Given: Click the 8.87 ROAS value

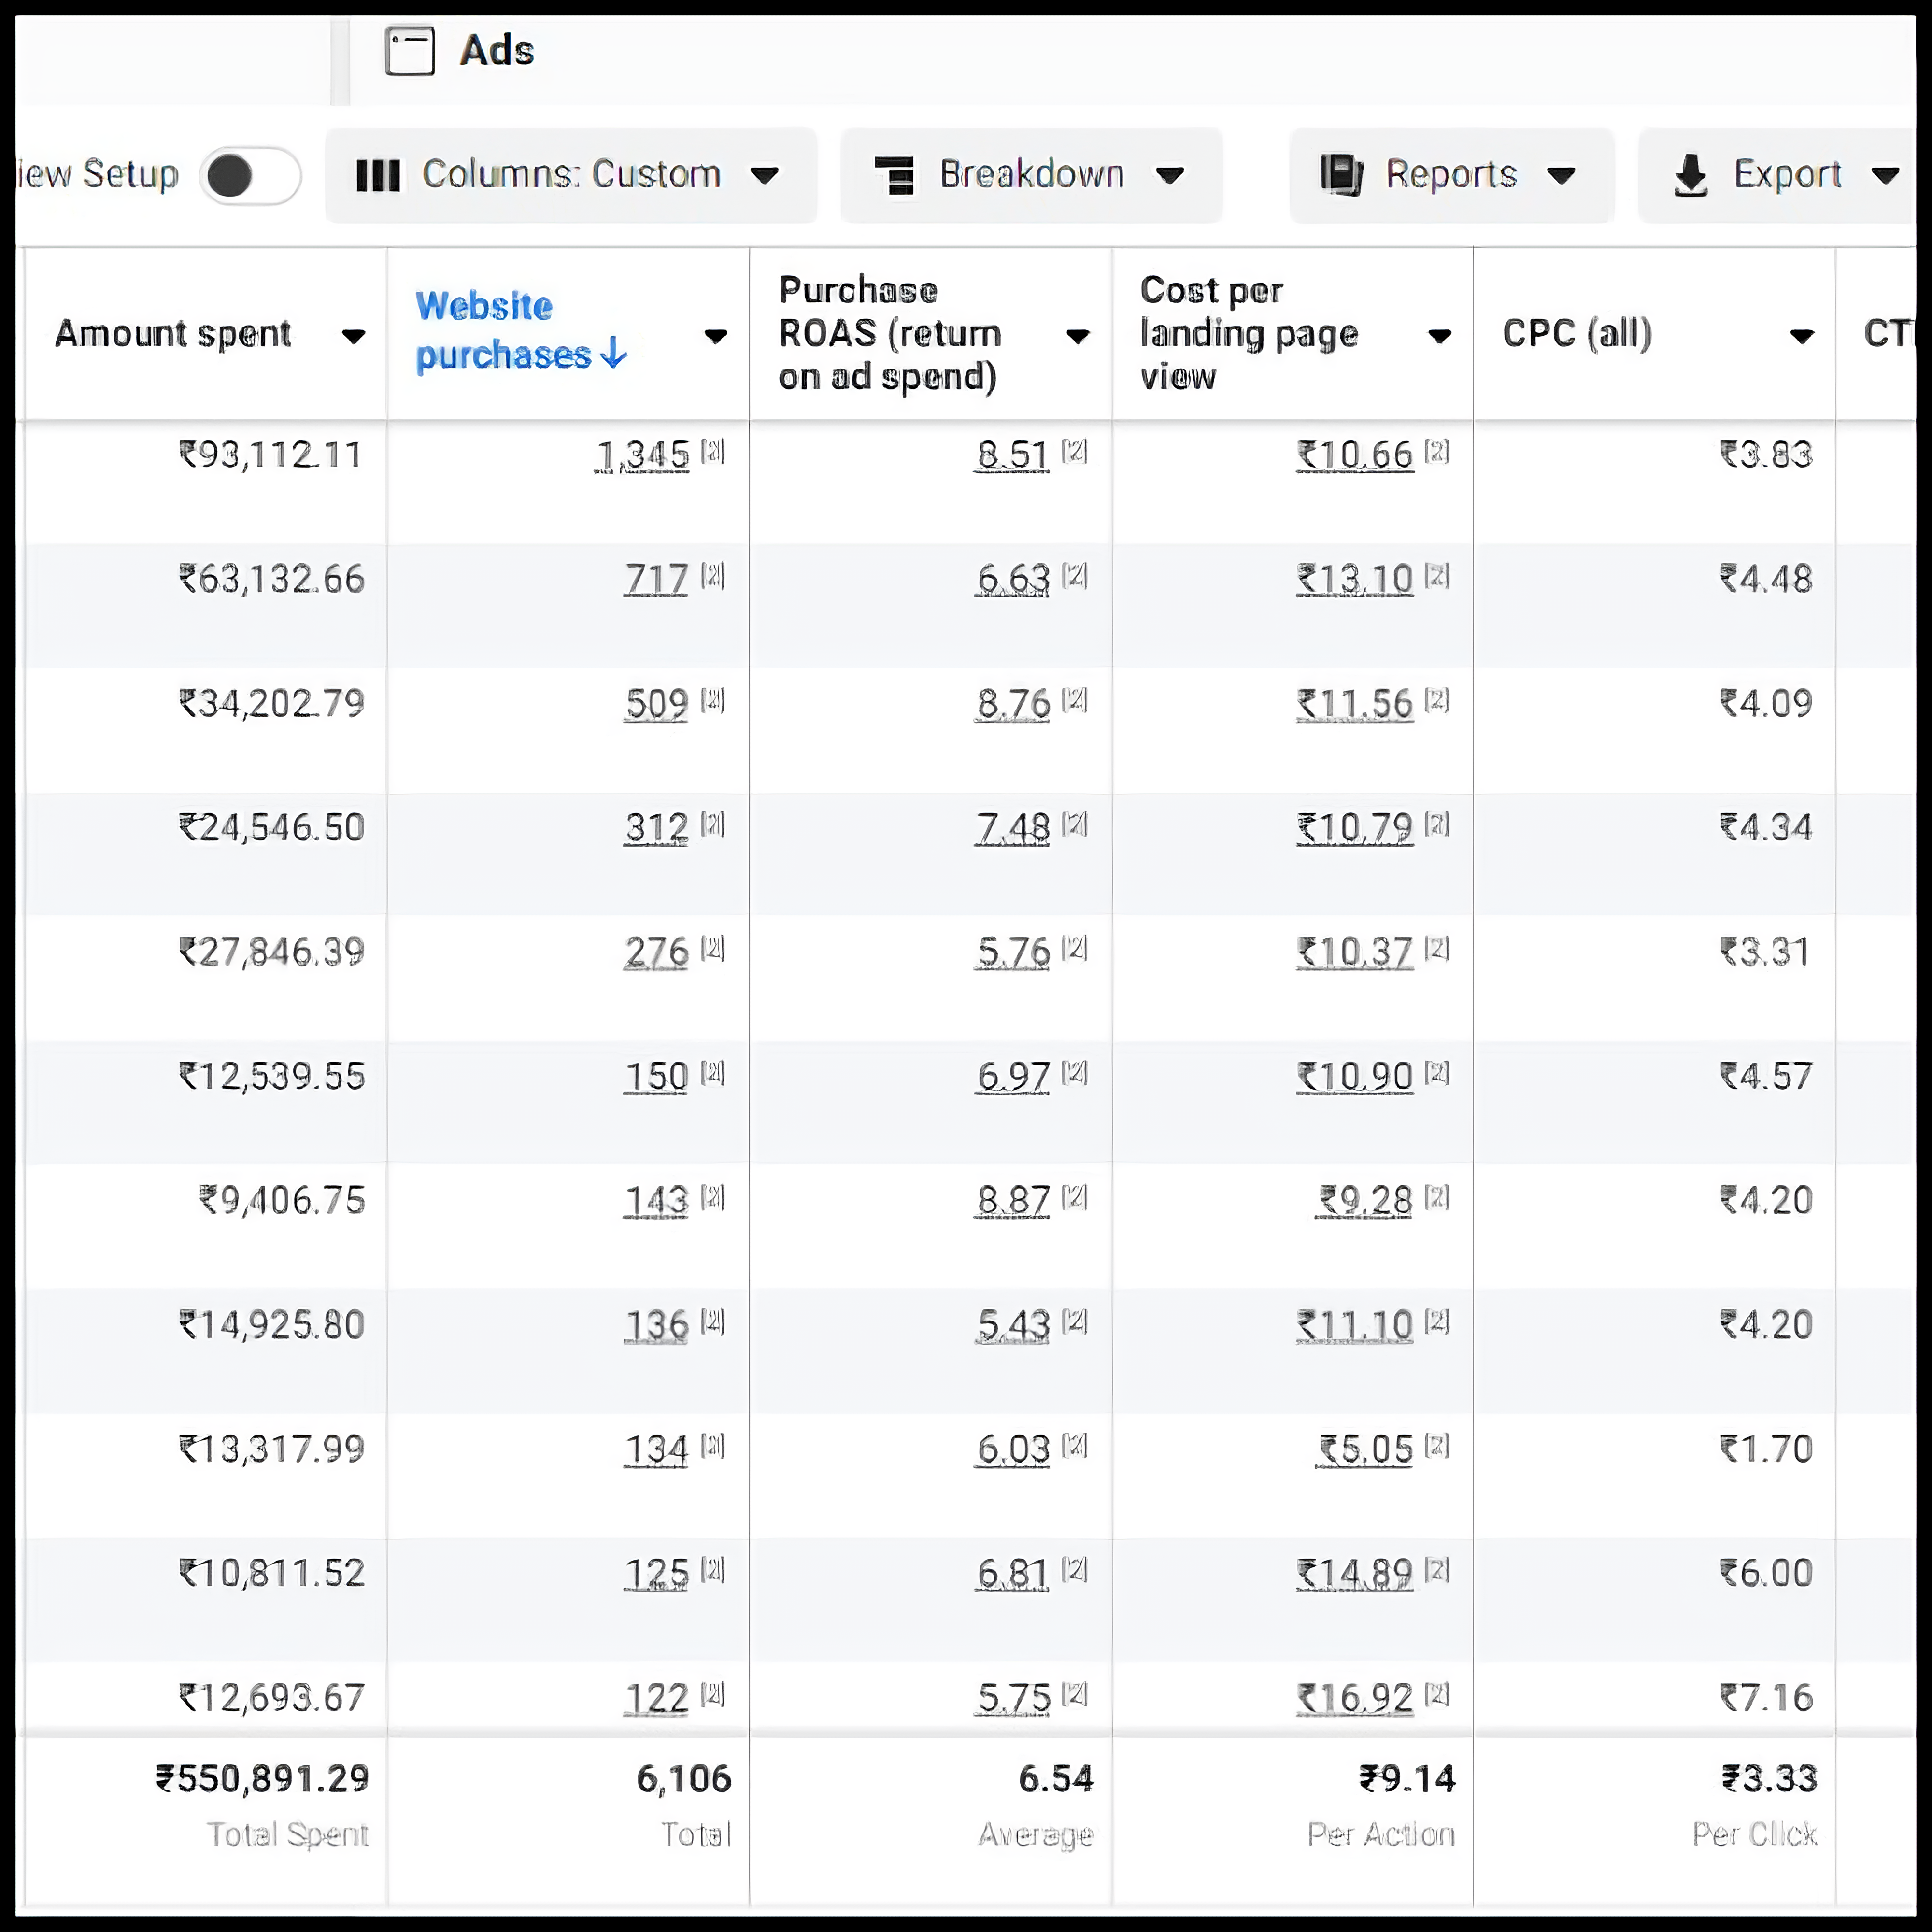Looking at the screenshot, I should [1012, 1201].
